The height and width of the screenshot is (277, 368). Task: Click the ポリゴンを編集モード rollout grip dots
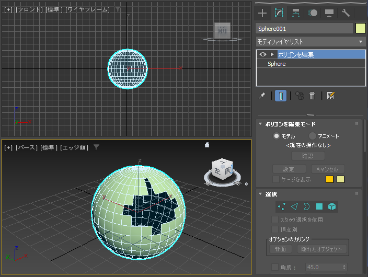356,124
